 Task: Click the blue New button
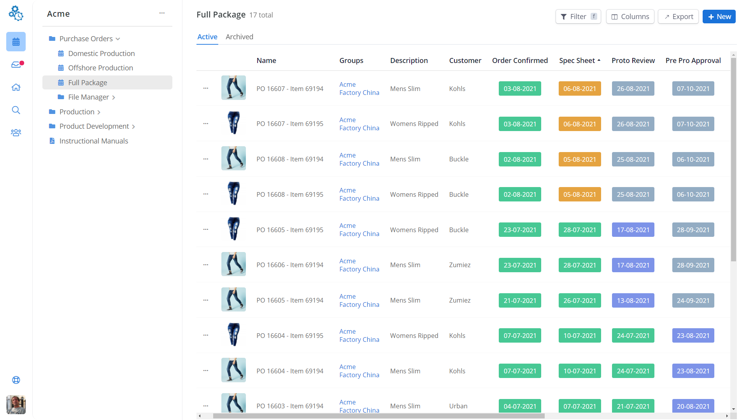719,17
